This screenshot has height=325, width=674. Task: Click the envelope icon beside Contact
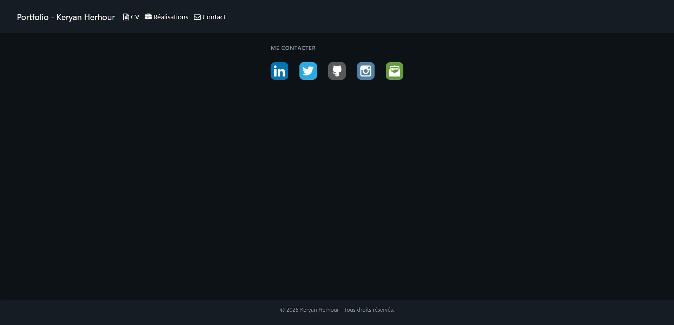(x=197, y=17)
